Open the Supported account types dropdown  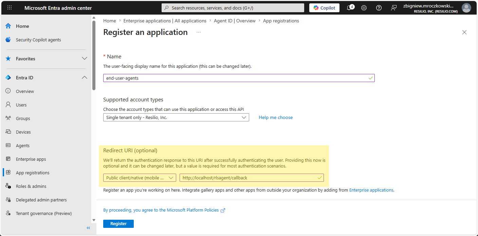[x=176, y=117]
